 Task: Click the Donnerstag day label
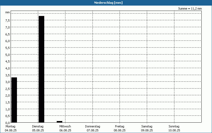[x=92, y=126]
